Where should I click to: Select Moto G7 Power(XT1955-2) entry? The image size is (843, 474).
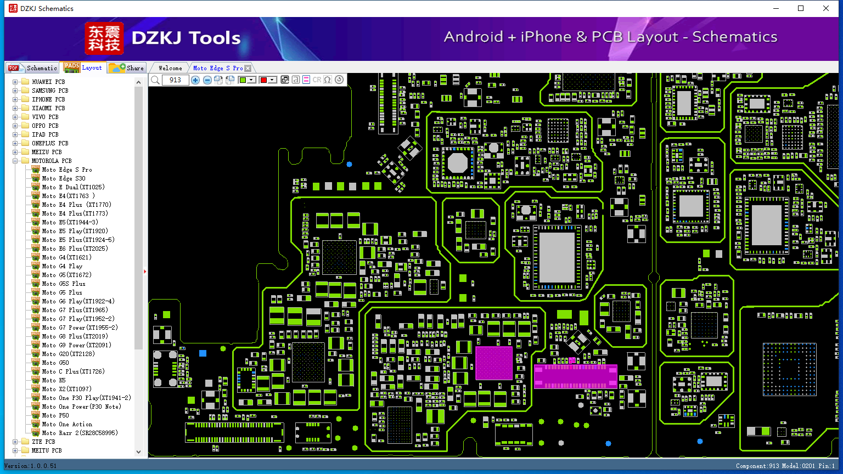click(80, 328)
